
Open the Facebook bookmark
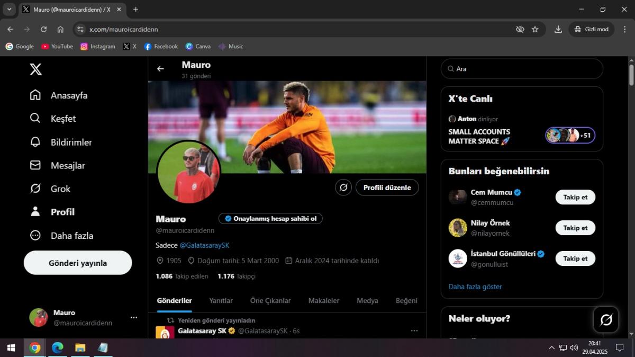click(161, 47)
